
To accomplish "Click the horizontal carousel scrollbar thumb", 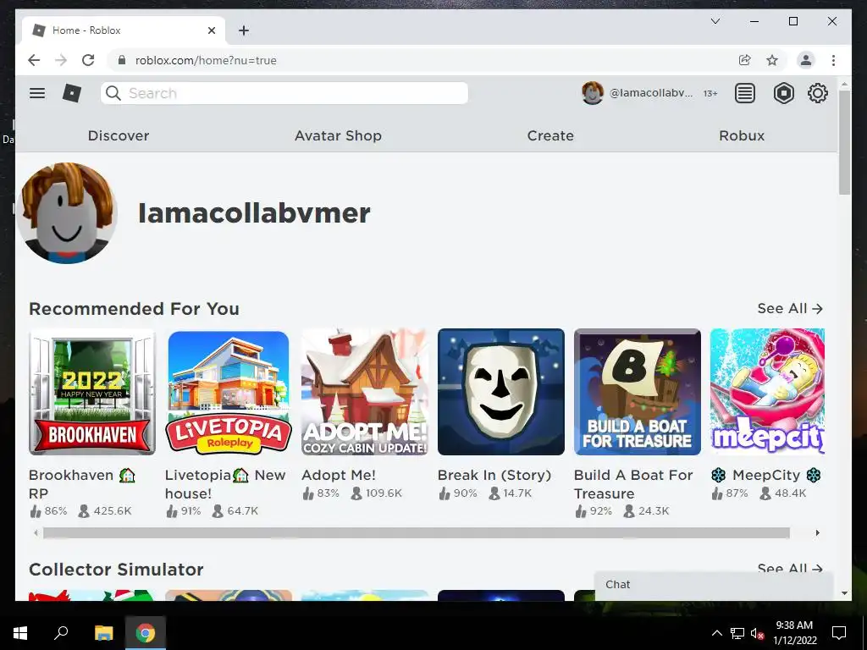I will pyautogui.click(x=417, y=533).
